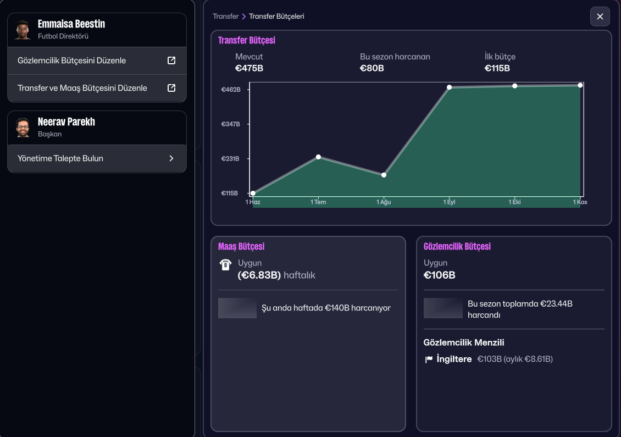Screen dimensions: 621x437
Task: Click the Gözlemcilik Menzili label
Action: click(464, 342)
